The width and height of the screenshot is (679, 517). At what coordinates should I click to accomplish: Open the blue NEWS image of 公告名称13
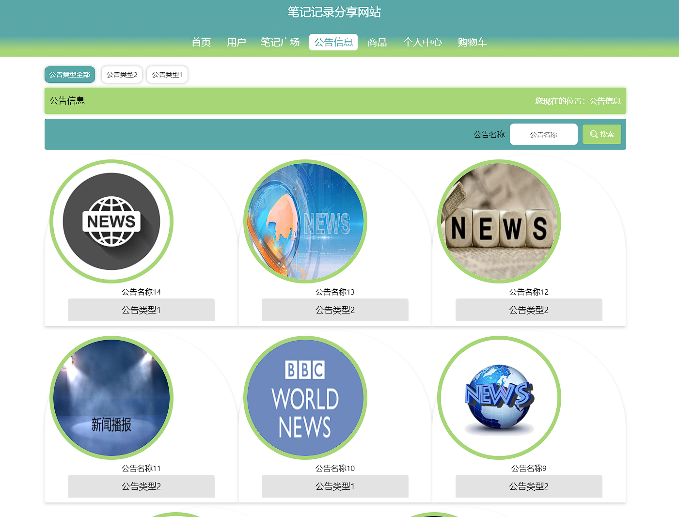point(305,221)
